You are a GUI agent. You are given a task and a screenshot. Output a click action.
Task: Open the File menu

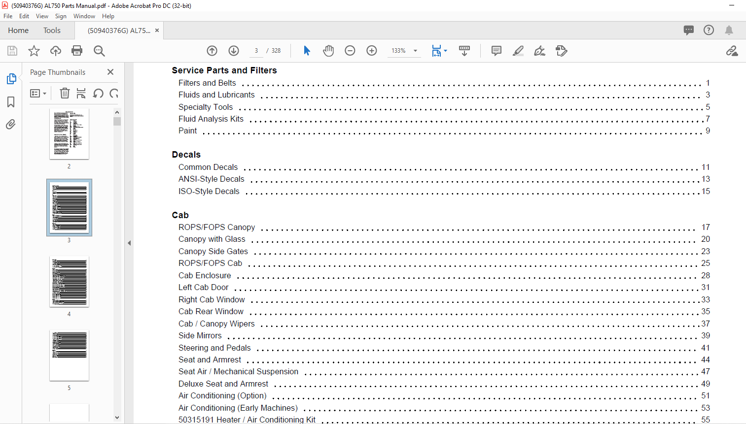8,16
